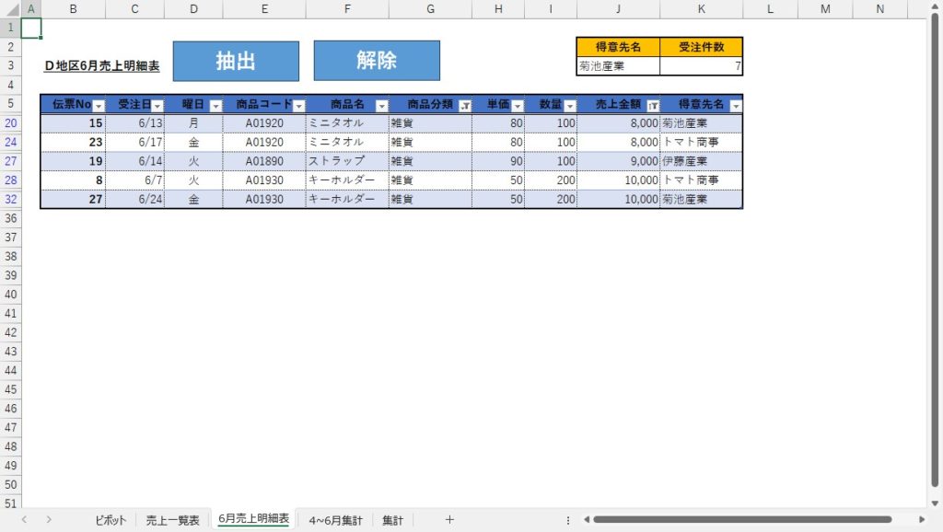Open the 伝票No filter dropdown
The image size is (943, 532).
point(99,106)
